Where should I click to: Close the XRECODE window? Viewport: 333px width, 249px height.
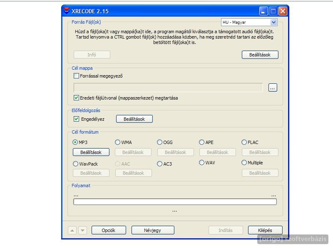[283, 11]
